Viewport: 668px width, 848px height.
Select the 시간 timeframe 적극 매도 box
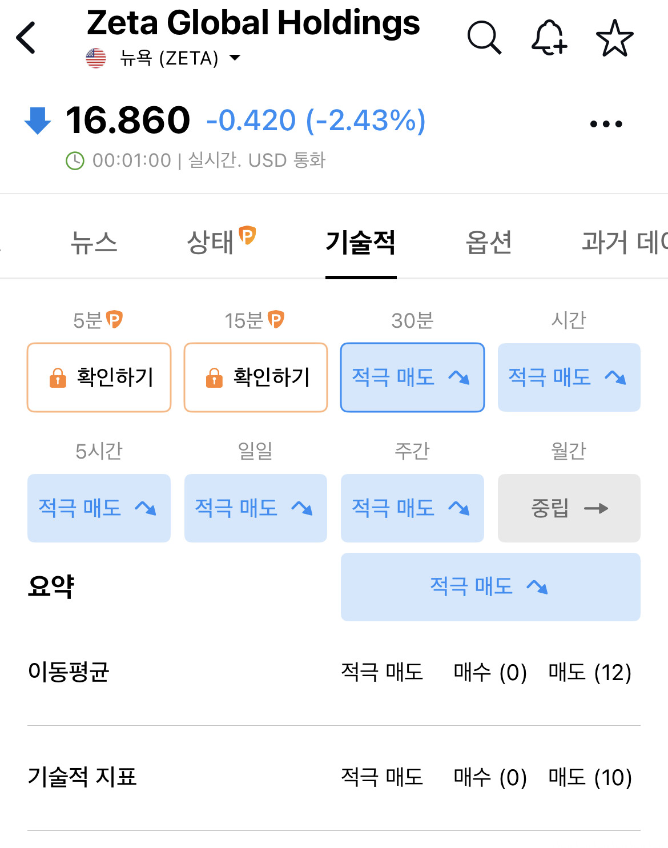[x=569, y=377]
